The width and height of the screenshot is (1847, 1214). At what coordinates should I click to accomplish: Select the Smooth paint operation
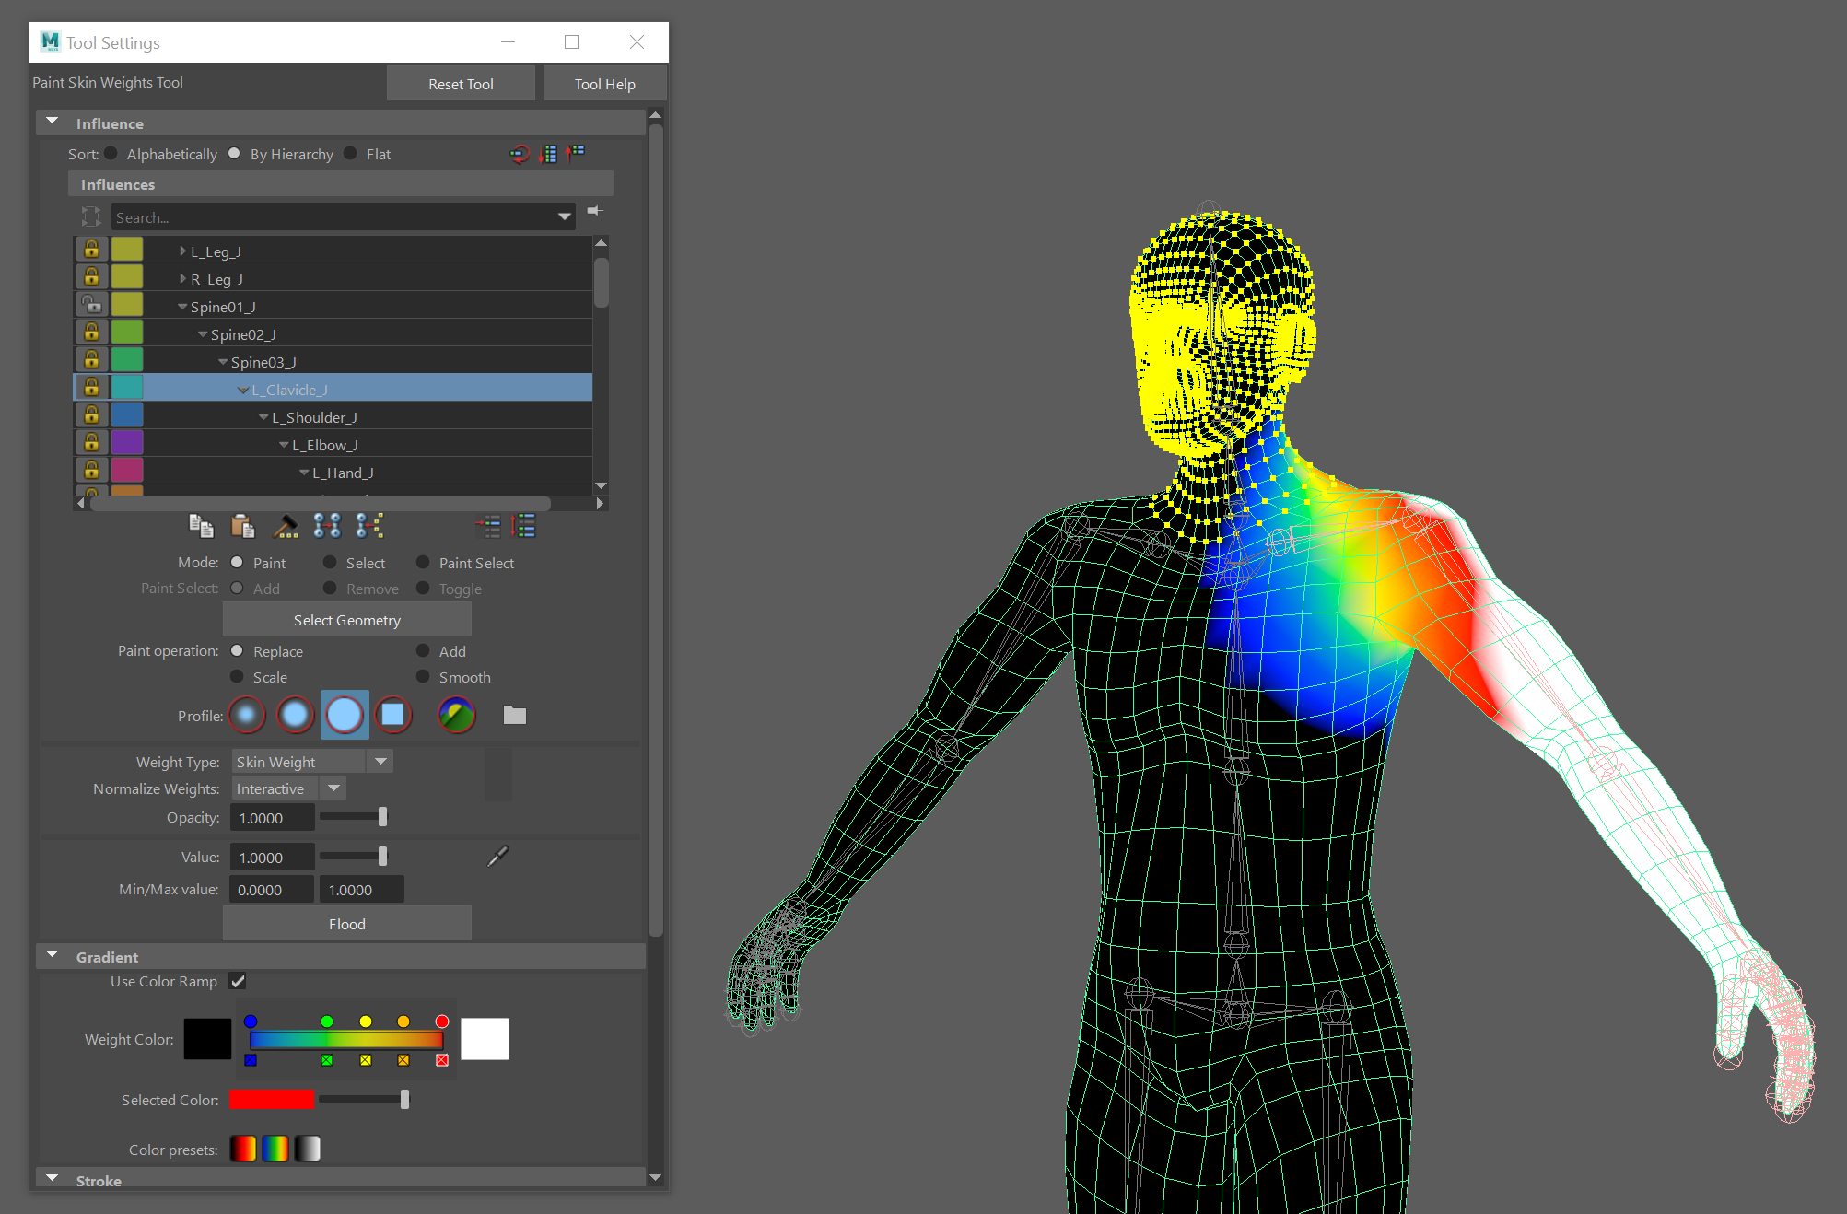coord(423,677)
